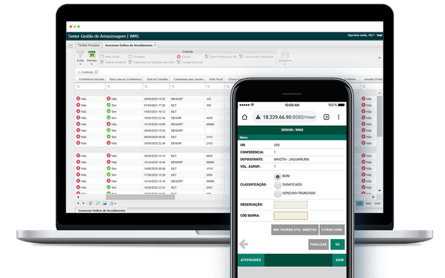Click the export icon in grid footer

tap(112, 203)
